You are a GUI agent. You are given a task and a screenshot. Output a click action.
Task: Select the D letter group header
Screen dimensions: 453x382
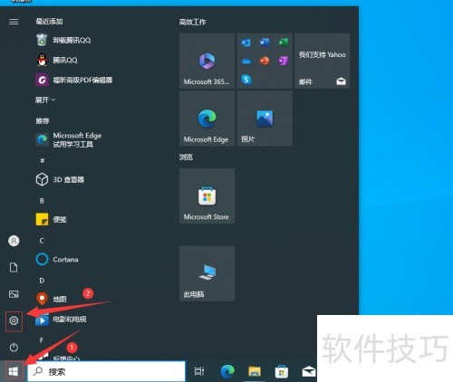(x=42, y=281)
